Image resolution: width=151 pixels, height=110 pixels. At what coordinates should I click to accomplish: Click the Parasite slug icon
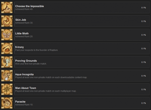(7, 103)
